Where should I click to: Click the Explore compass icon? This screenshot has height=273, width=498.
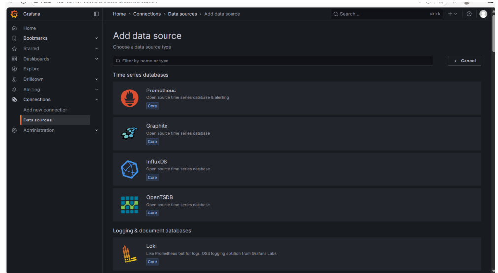coord(14,69)
